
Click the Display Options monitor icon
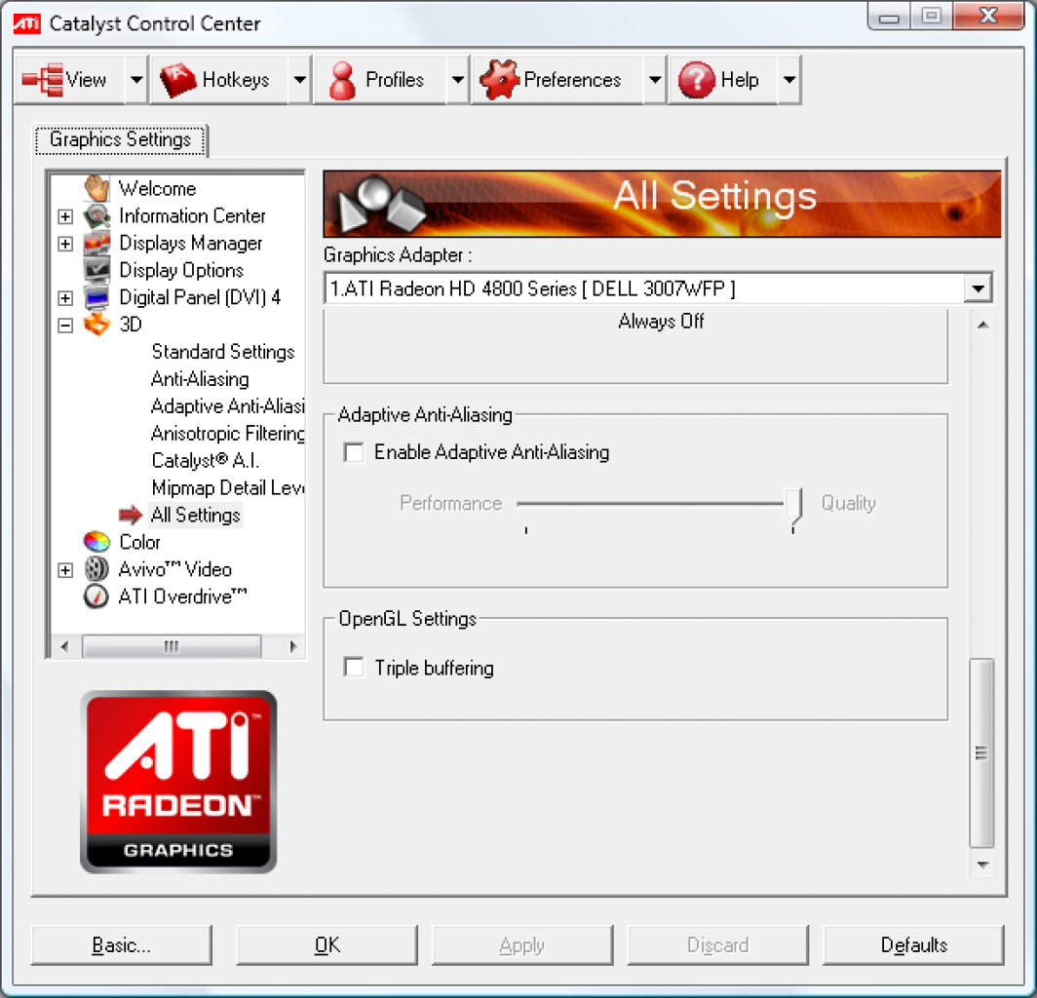point(96,271)
